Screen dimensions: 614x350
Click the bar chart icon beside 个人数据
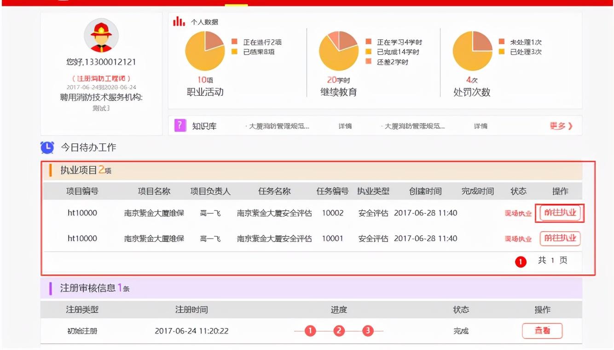pos(179,22)
